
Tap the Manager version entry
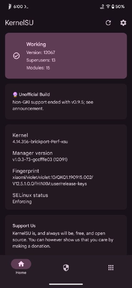(40, 156)
